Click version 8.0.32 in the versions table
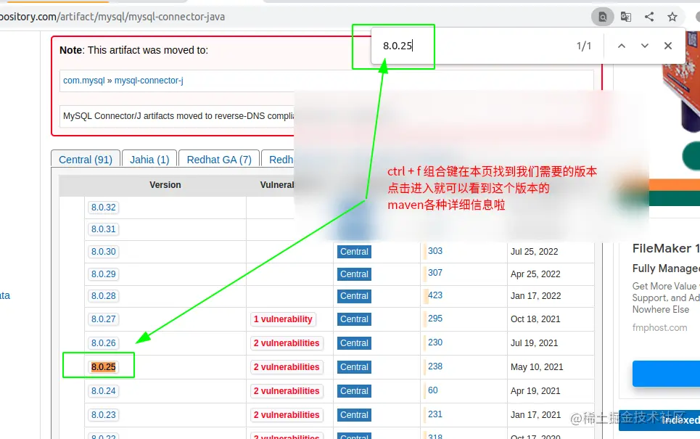The height and width of the screenshot is (439, 700). click(x=103, y=207)
